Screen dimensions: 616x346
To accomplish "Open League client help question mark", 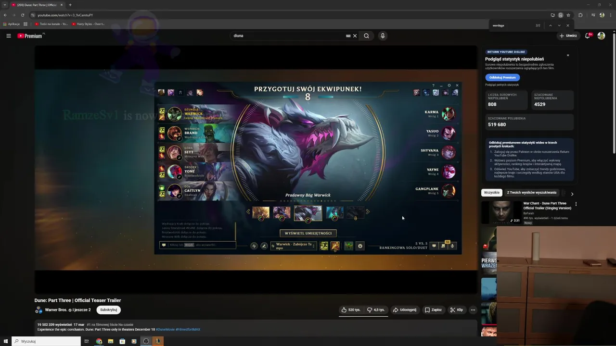I will 433,86.
